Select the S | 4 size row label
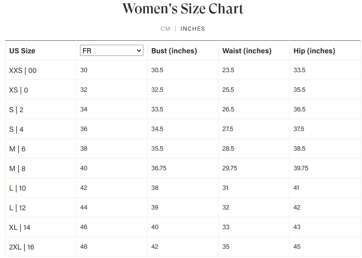This screenshot has height=258, width=362. 16,129
